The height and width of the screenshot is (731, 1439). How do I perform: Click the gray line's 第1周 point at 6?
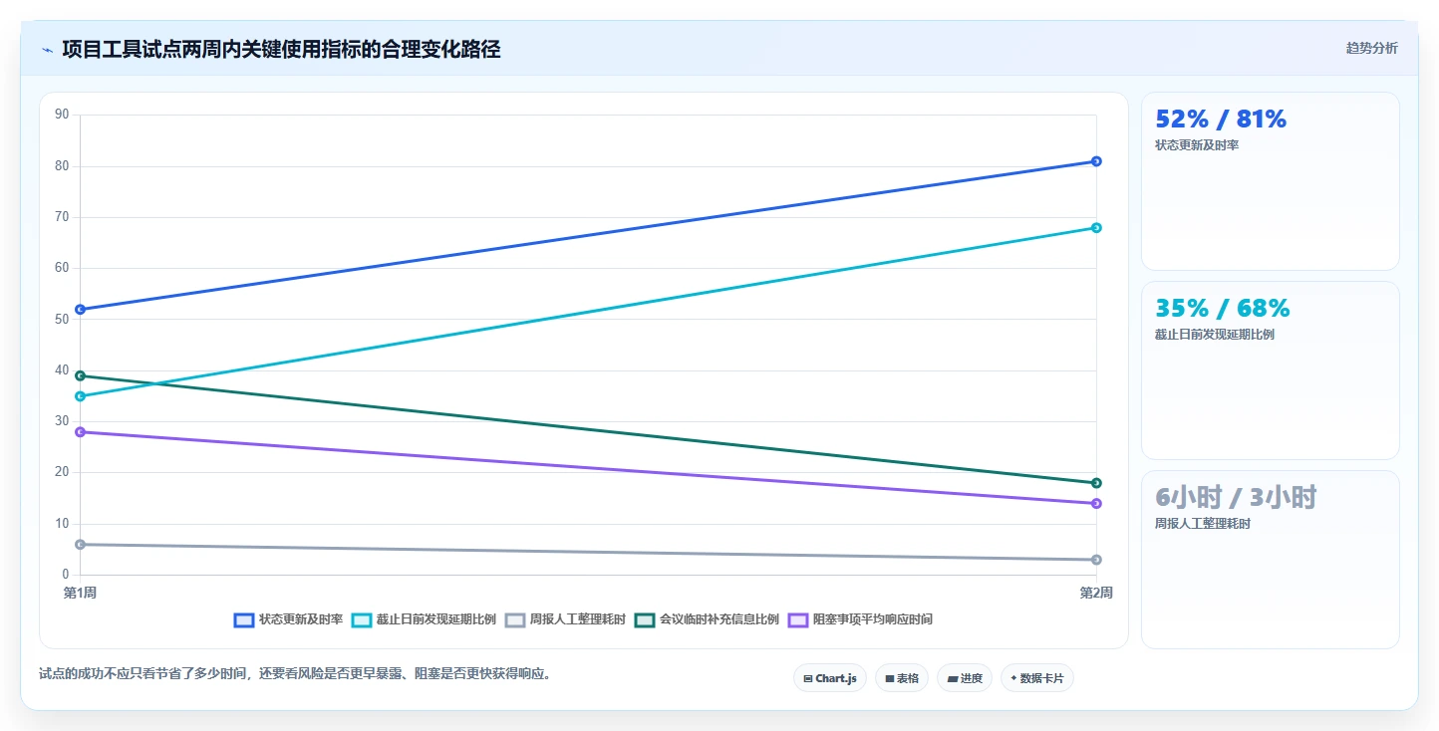(80, 545)
